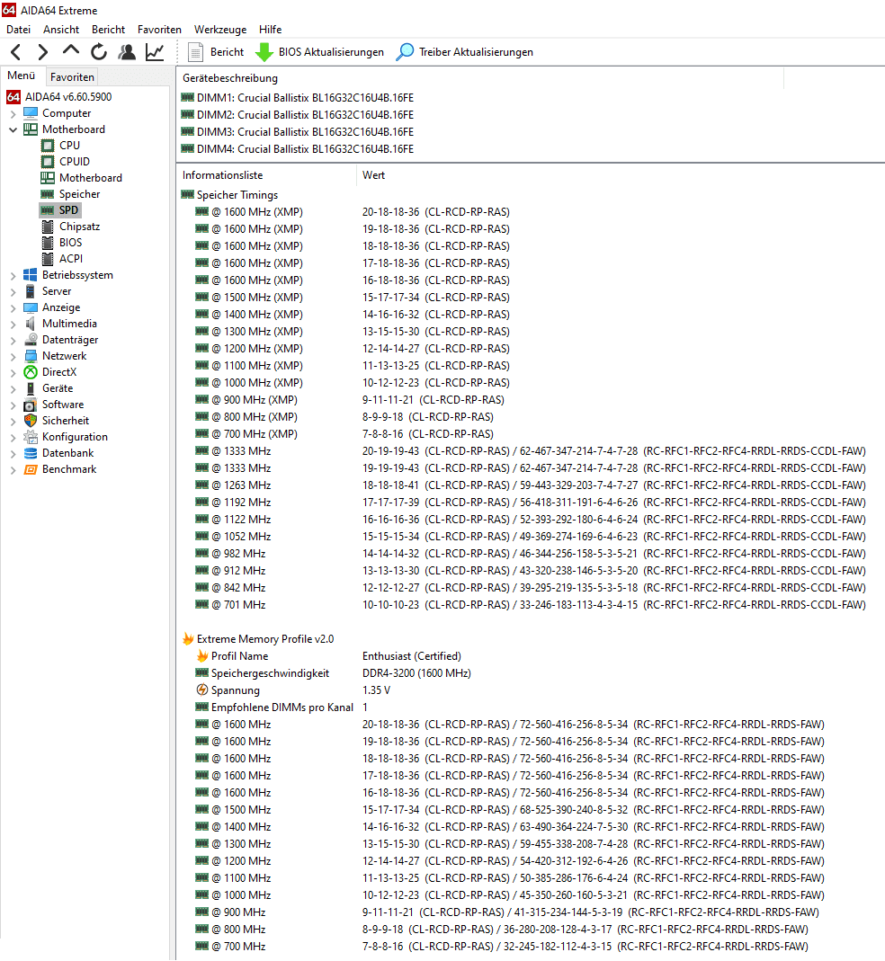Viewport: 885px width, 961px height.
Task: Open the Werkzeuge menu
Action: [x=220, y=30]
